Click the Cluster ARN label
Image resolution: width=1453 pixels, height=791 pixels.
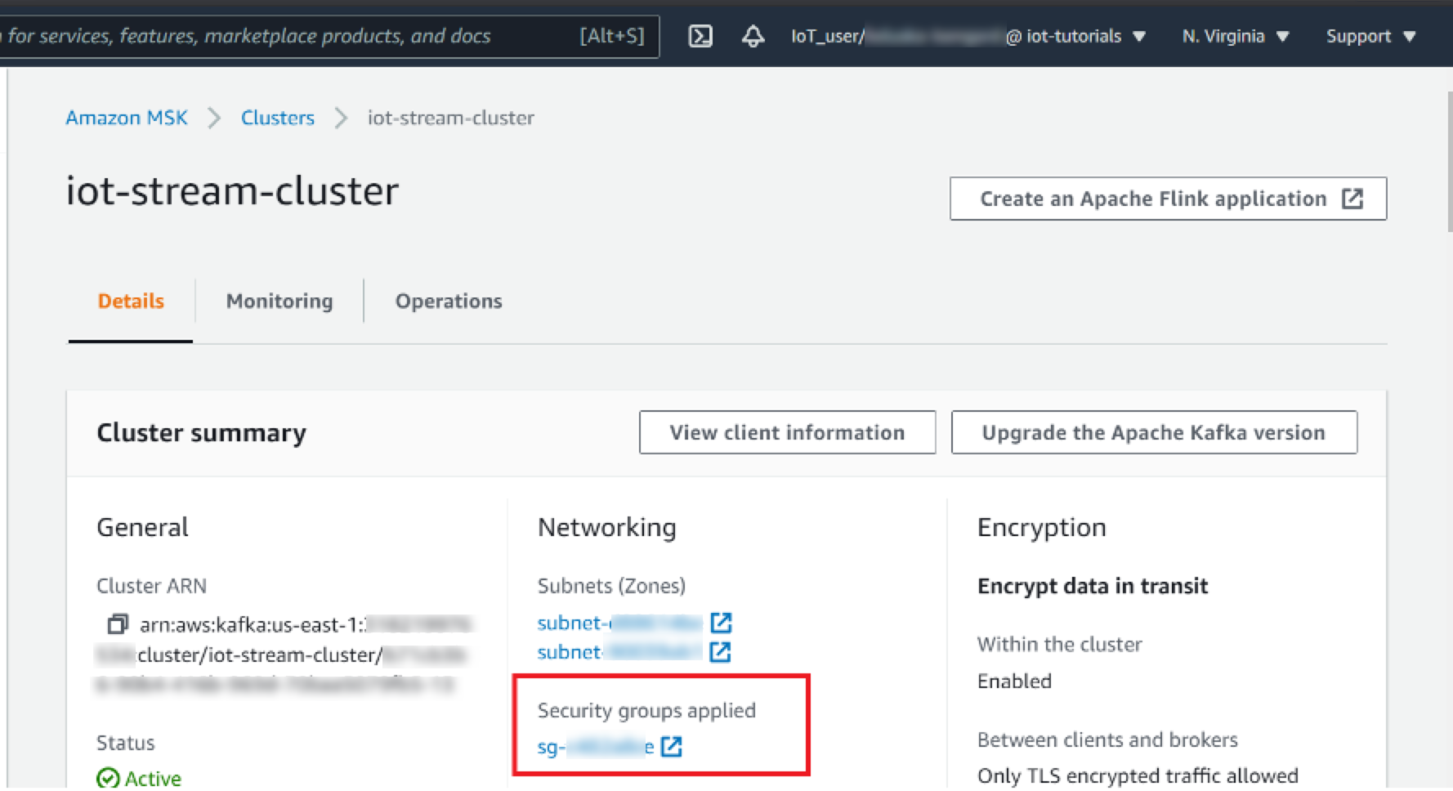coord(151,586)
